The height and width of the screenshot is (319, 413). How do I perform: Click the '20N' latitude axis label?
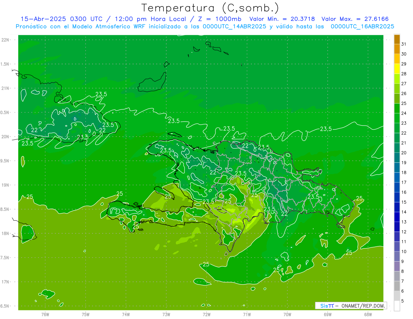click(x=6, y=137)
